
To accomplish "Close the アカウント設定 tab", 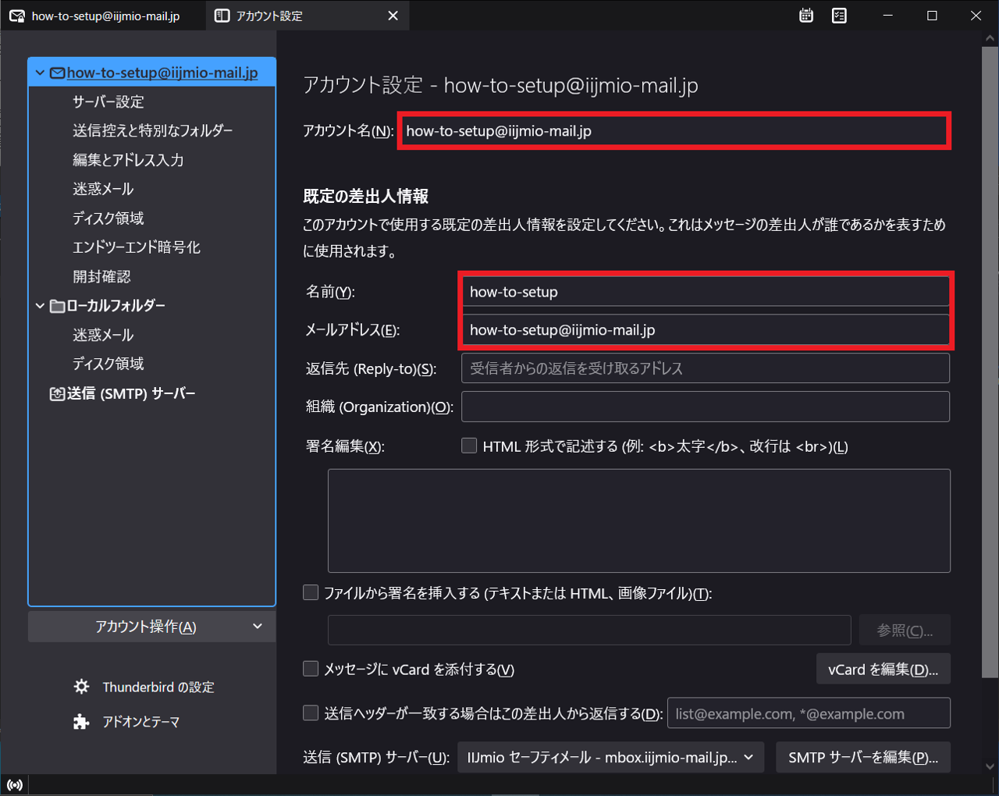I will (x=393, y=16).
